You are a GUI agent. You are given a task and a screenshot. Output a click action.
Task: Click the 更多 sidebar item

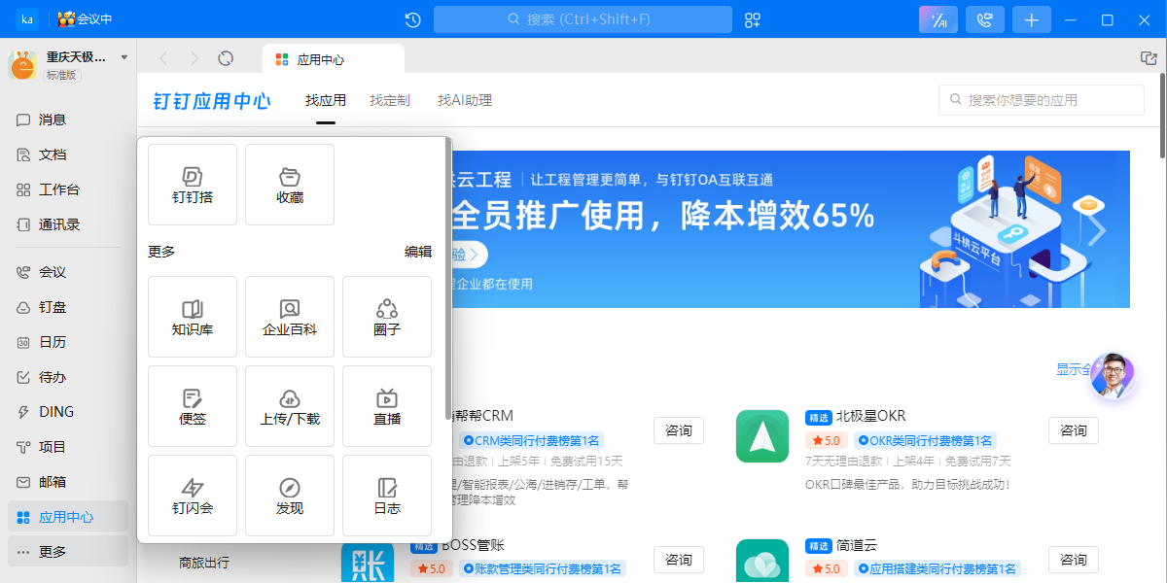click(68, 552)
